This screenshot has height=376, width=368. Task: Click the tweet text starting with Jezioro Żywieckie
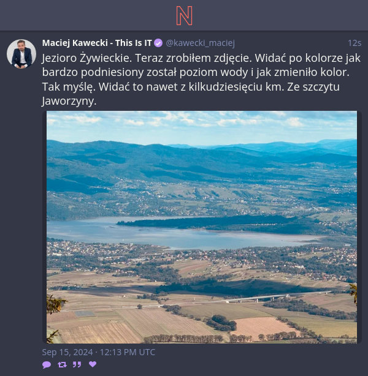(x=201, y=79)
